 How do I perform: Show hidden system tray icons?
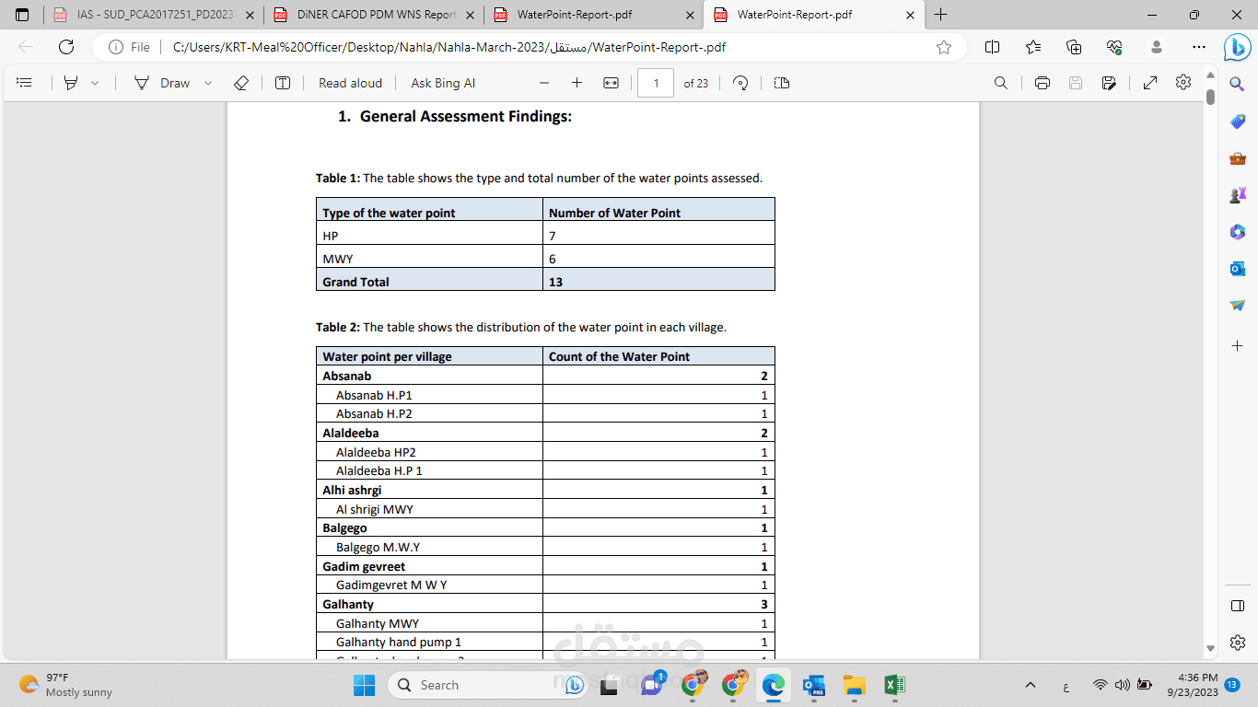pyautogui.click(x=1031, y=685)
